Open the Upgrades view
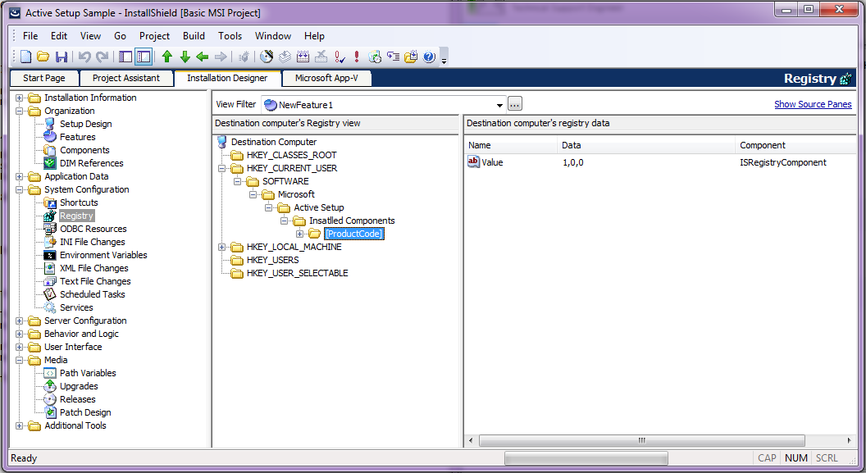Viewport: 866px width, 473px height. tap(79, 386)
